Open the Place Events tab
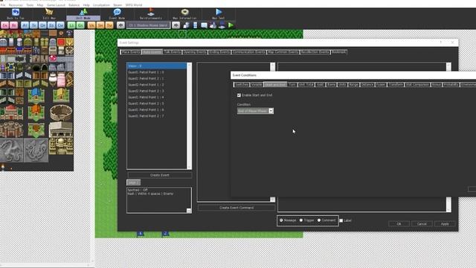Screen dimensions: 476x268 pos(131,52)
